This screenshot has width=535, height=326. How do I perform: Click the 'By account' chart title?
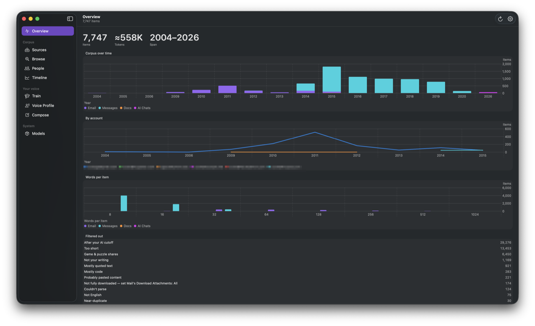coord(94,118)
